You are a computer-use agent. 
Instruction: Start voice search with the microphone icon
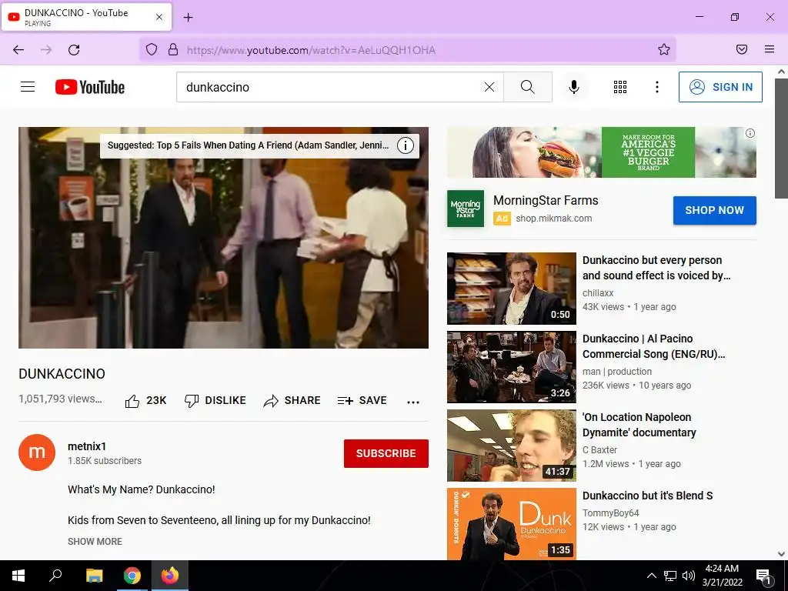[574, 87]
